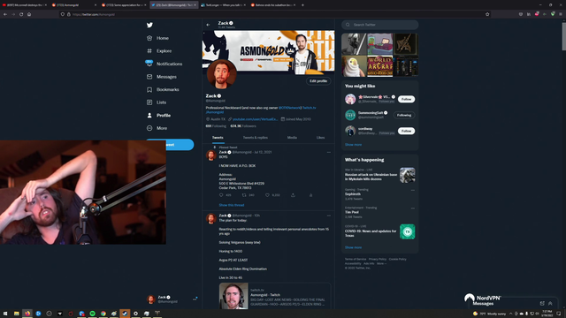566x318 pixels.
Task: Open options menu on the pinned tweet
Action: click(x=328, y=152)
